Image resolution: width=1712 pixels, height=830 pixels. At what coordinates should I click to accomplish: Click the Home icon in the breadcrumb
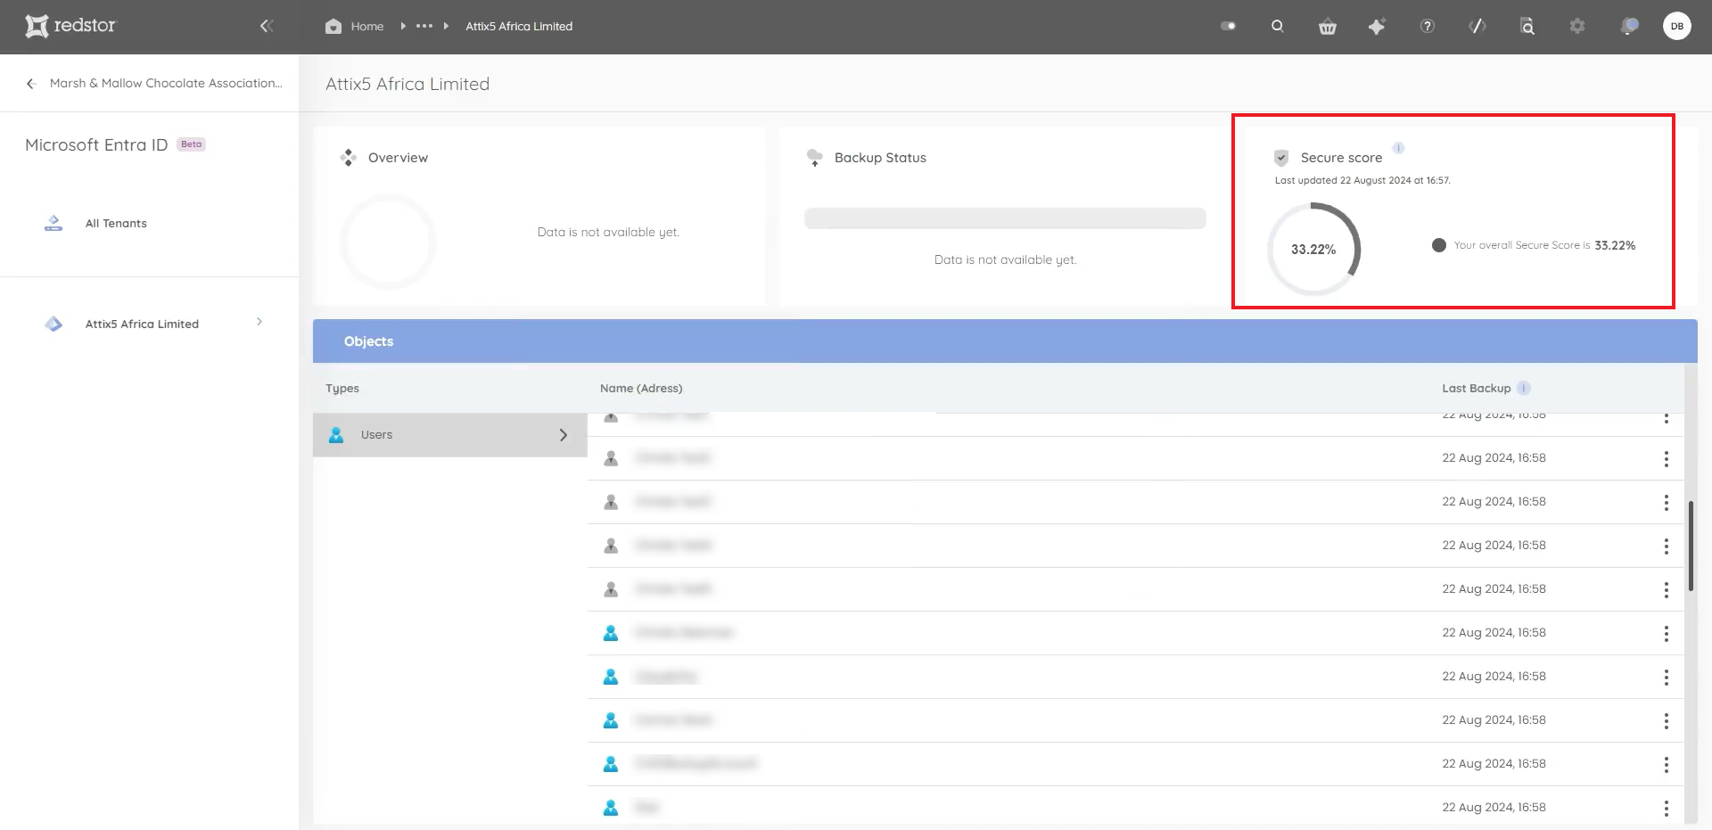click(x=333, y=26)
